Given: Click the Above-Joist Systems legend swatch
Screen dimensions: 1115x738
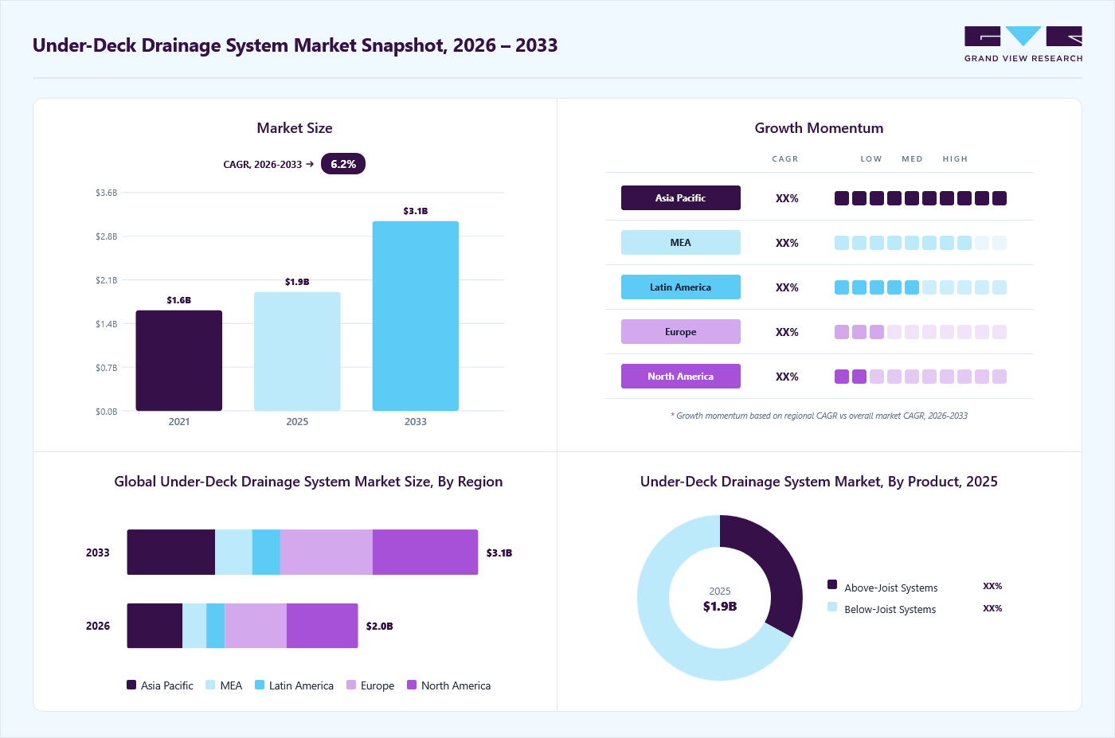Looking at the screenshot, I should pos(832,584).
